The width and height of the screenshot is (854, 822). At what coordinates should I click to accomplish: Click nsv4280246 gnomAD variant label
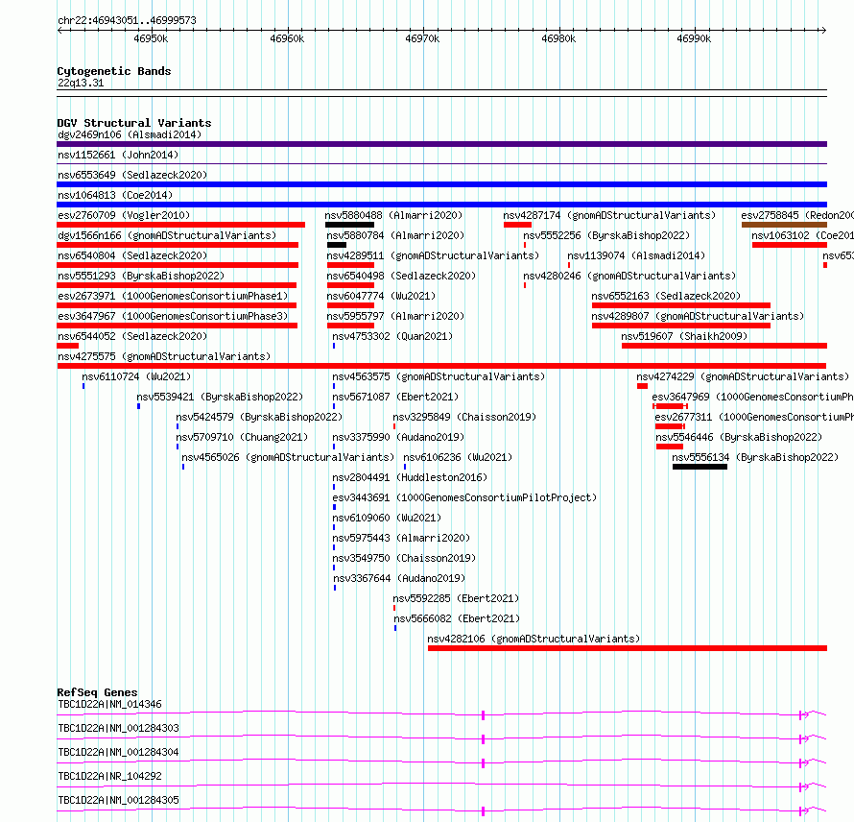click(x=629, y=276)
